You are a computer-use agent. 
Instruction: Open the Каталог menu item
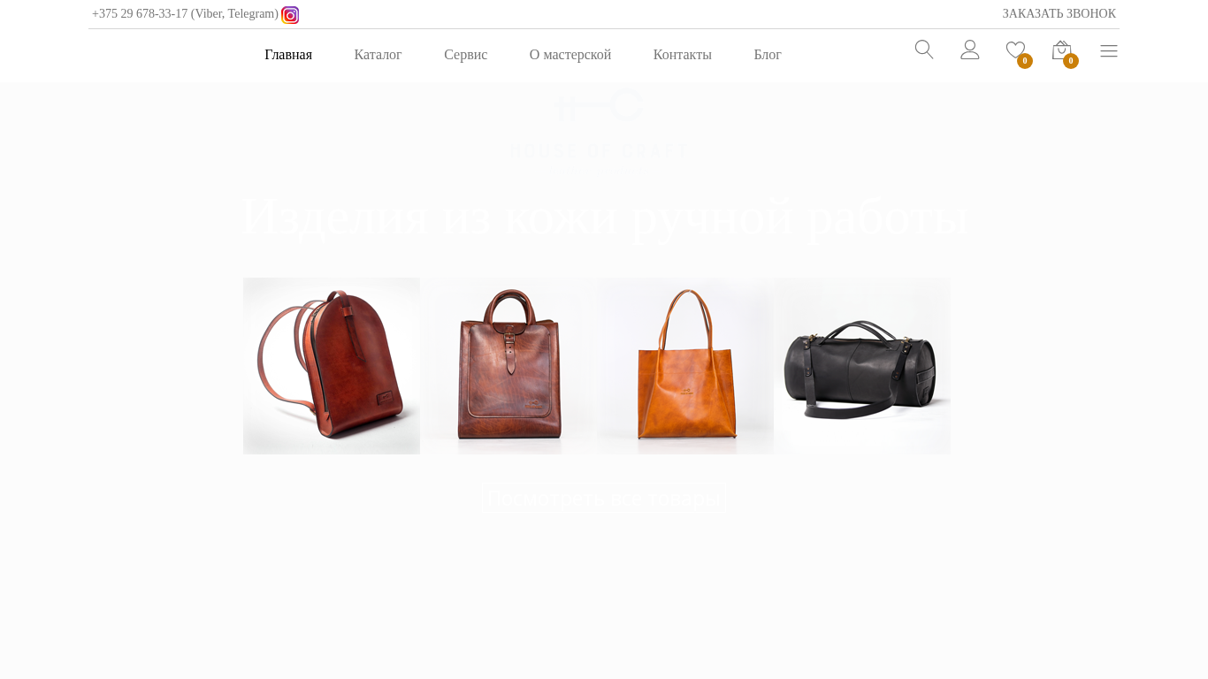tap(378, 55)
